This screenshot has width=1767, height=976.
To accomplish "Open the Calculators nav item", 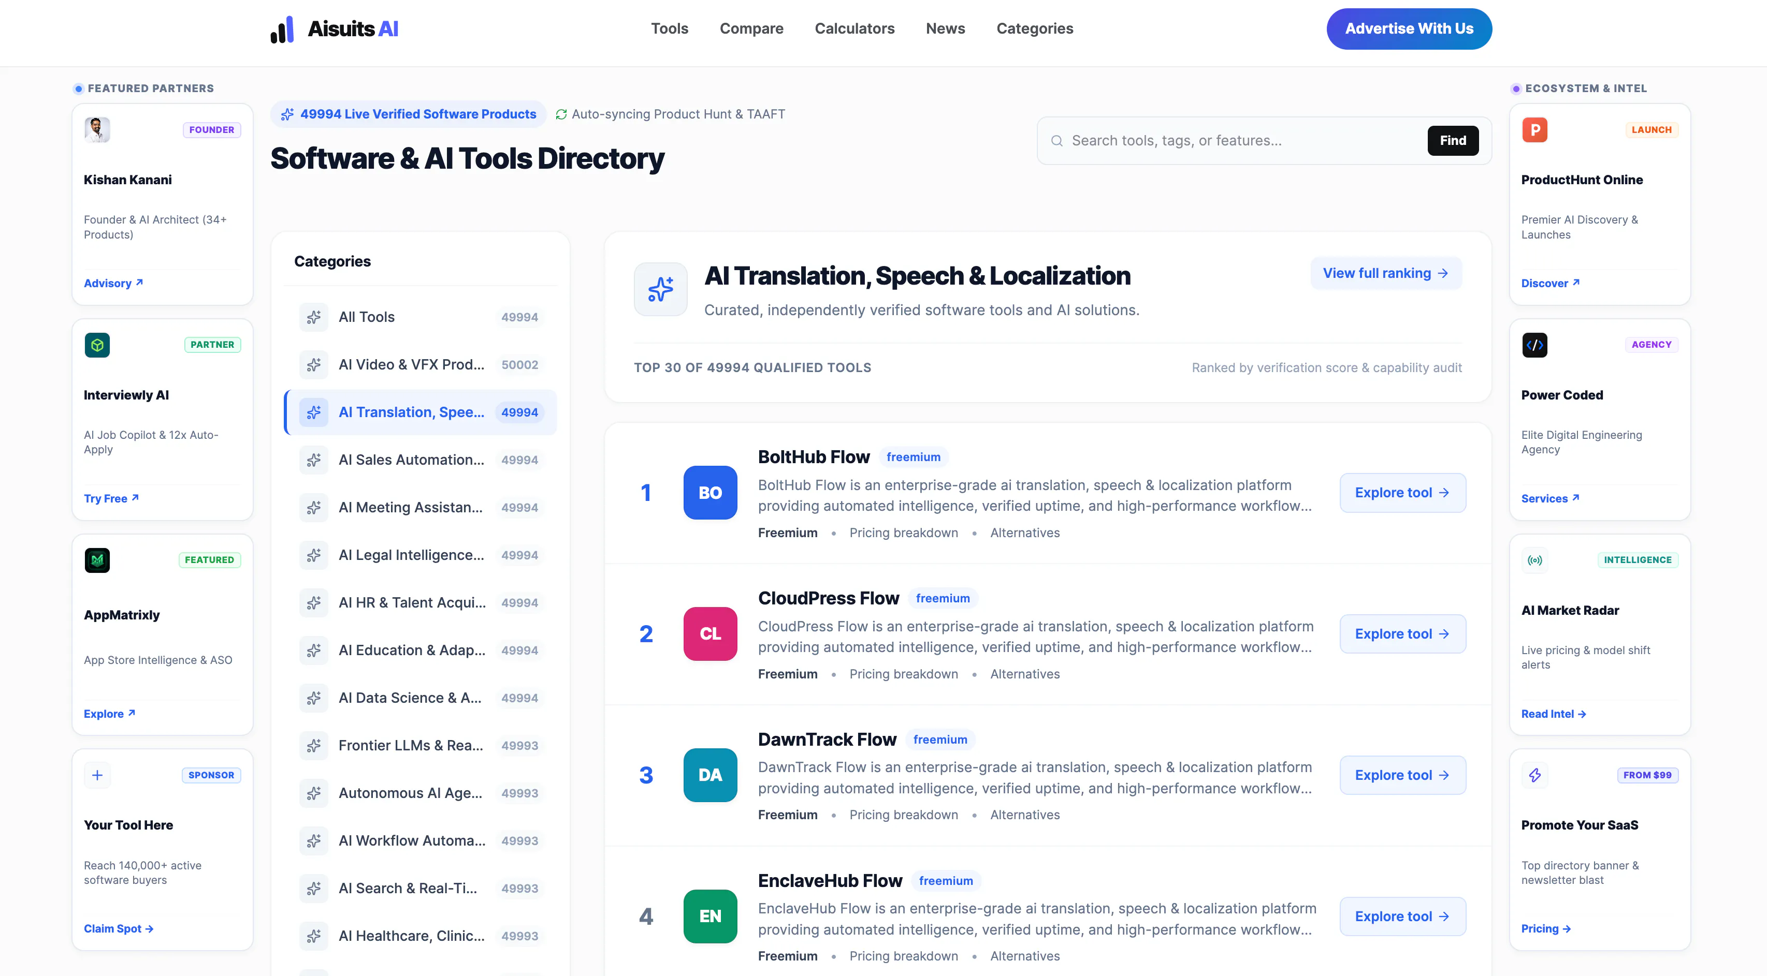I will pos(854,29).
